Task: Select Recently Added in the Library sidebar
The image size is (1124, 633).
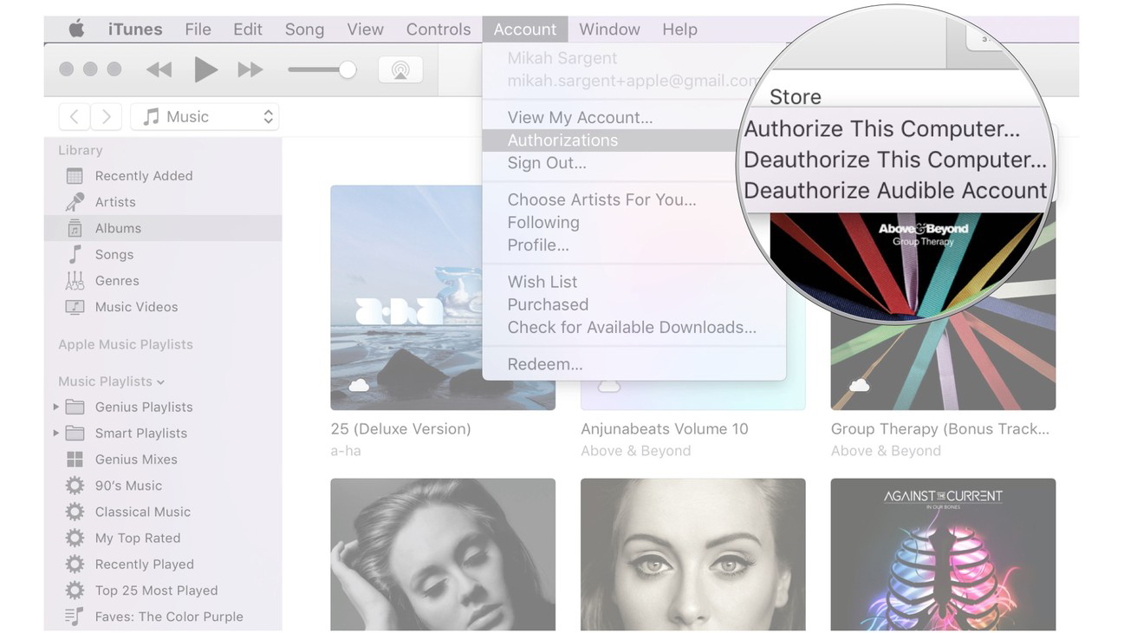Action: [x=163, y=176]
